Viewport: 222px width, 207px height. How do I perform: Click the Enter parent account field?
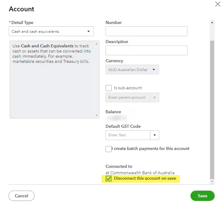point(128,97)
